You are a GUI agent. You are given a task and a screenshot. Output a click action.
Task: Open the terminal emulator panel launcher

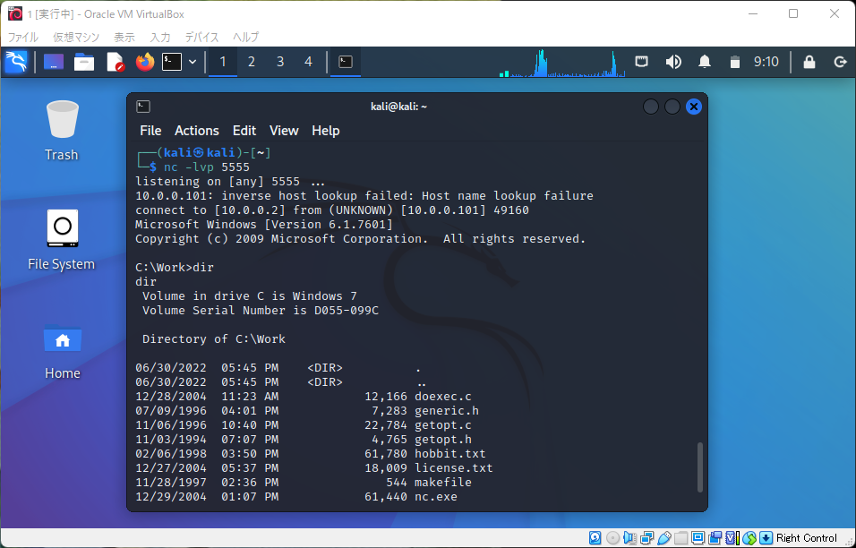tap(171, 62)
